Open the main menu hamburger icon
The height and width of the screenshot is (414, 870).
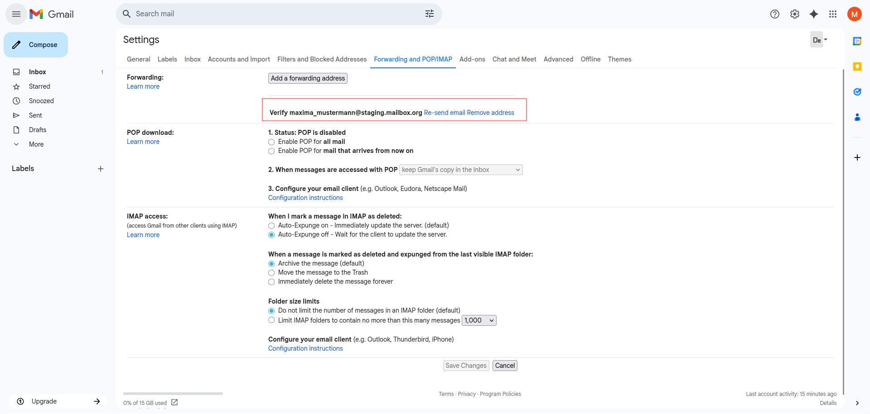[x=16, y=14]
